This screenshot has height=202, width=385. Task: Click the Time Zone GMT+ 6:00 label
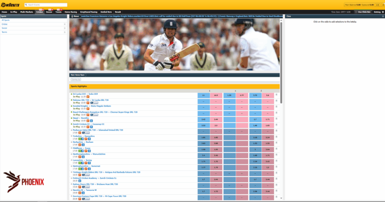341,12
